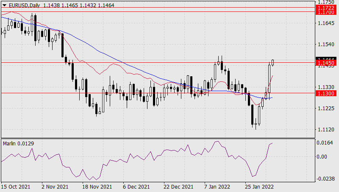Click the 25 Jan 2022 date label

tap(259, 187)
